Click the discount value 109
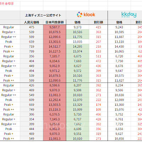Image resolution: width=142 pixels, height=142 pixels. pyautogui.click(x=98, y=110)
